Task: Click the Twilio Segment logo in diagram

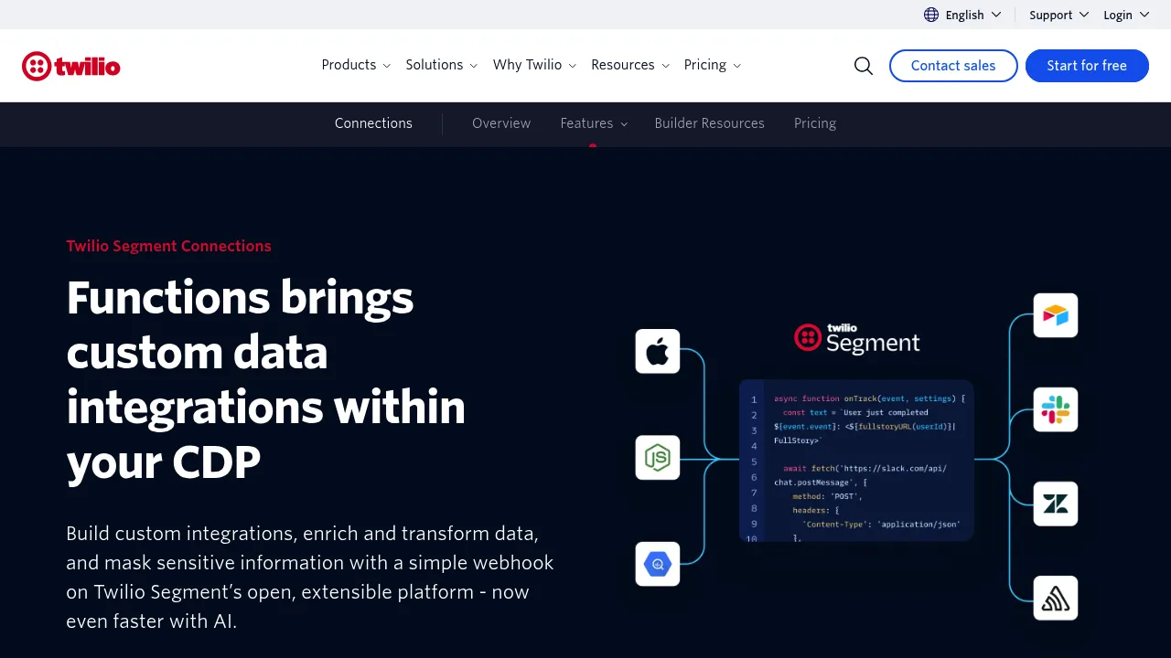Action: (857, 338)
